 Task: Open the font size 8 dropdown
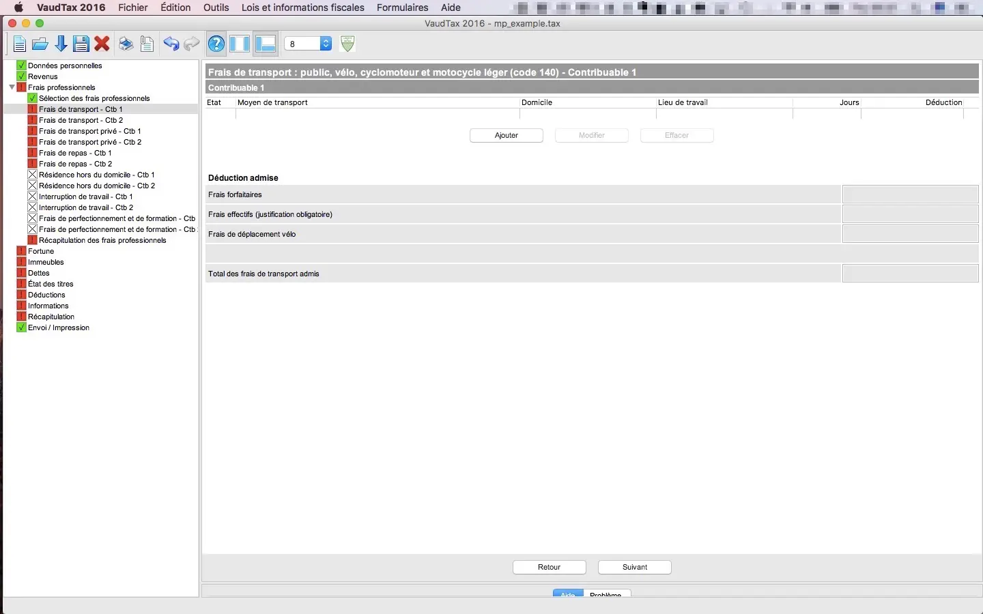(x=308, y=44)
